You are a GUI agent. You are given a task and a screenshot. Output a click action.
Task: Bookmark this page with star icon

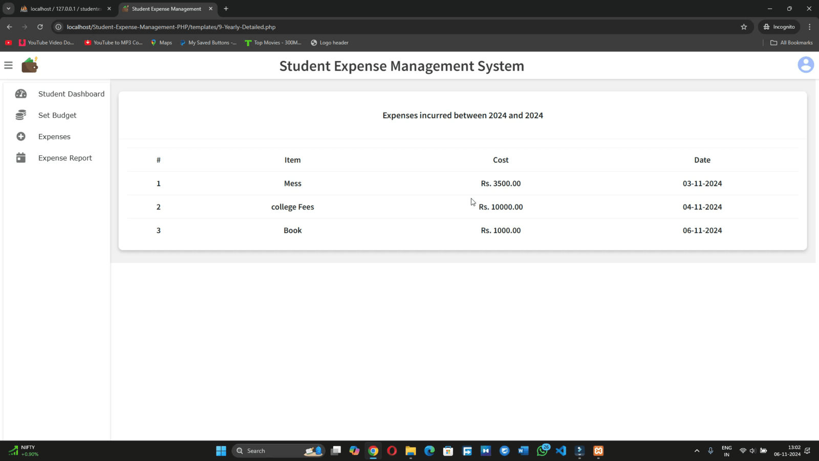point(744,27)
